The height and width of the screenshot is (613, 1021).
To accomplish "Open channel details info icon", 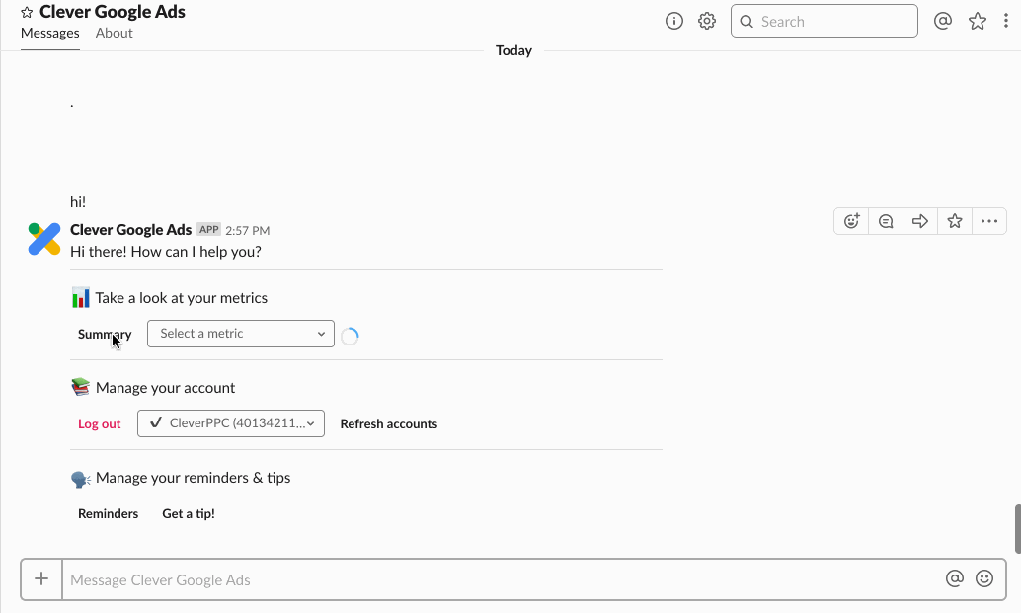I will tap(674, 21).
